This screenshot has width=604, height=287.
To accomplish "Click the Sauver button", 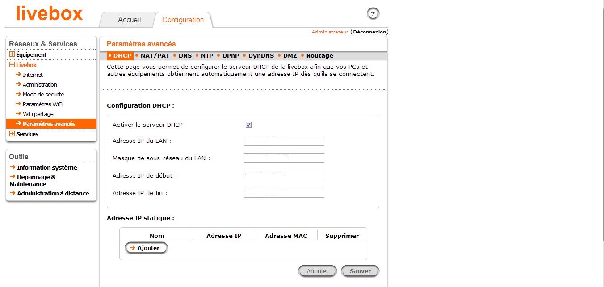I will pos(360,271).
